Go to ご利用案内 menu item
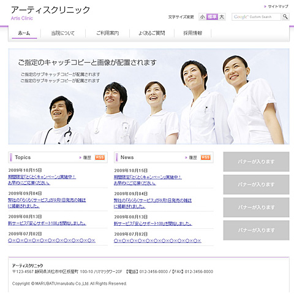The image size is (294, 300). point(107,33)
